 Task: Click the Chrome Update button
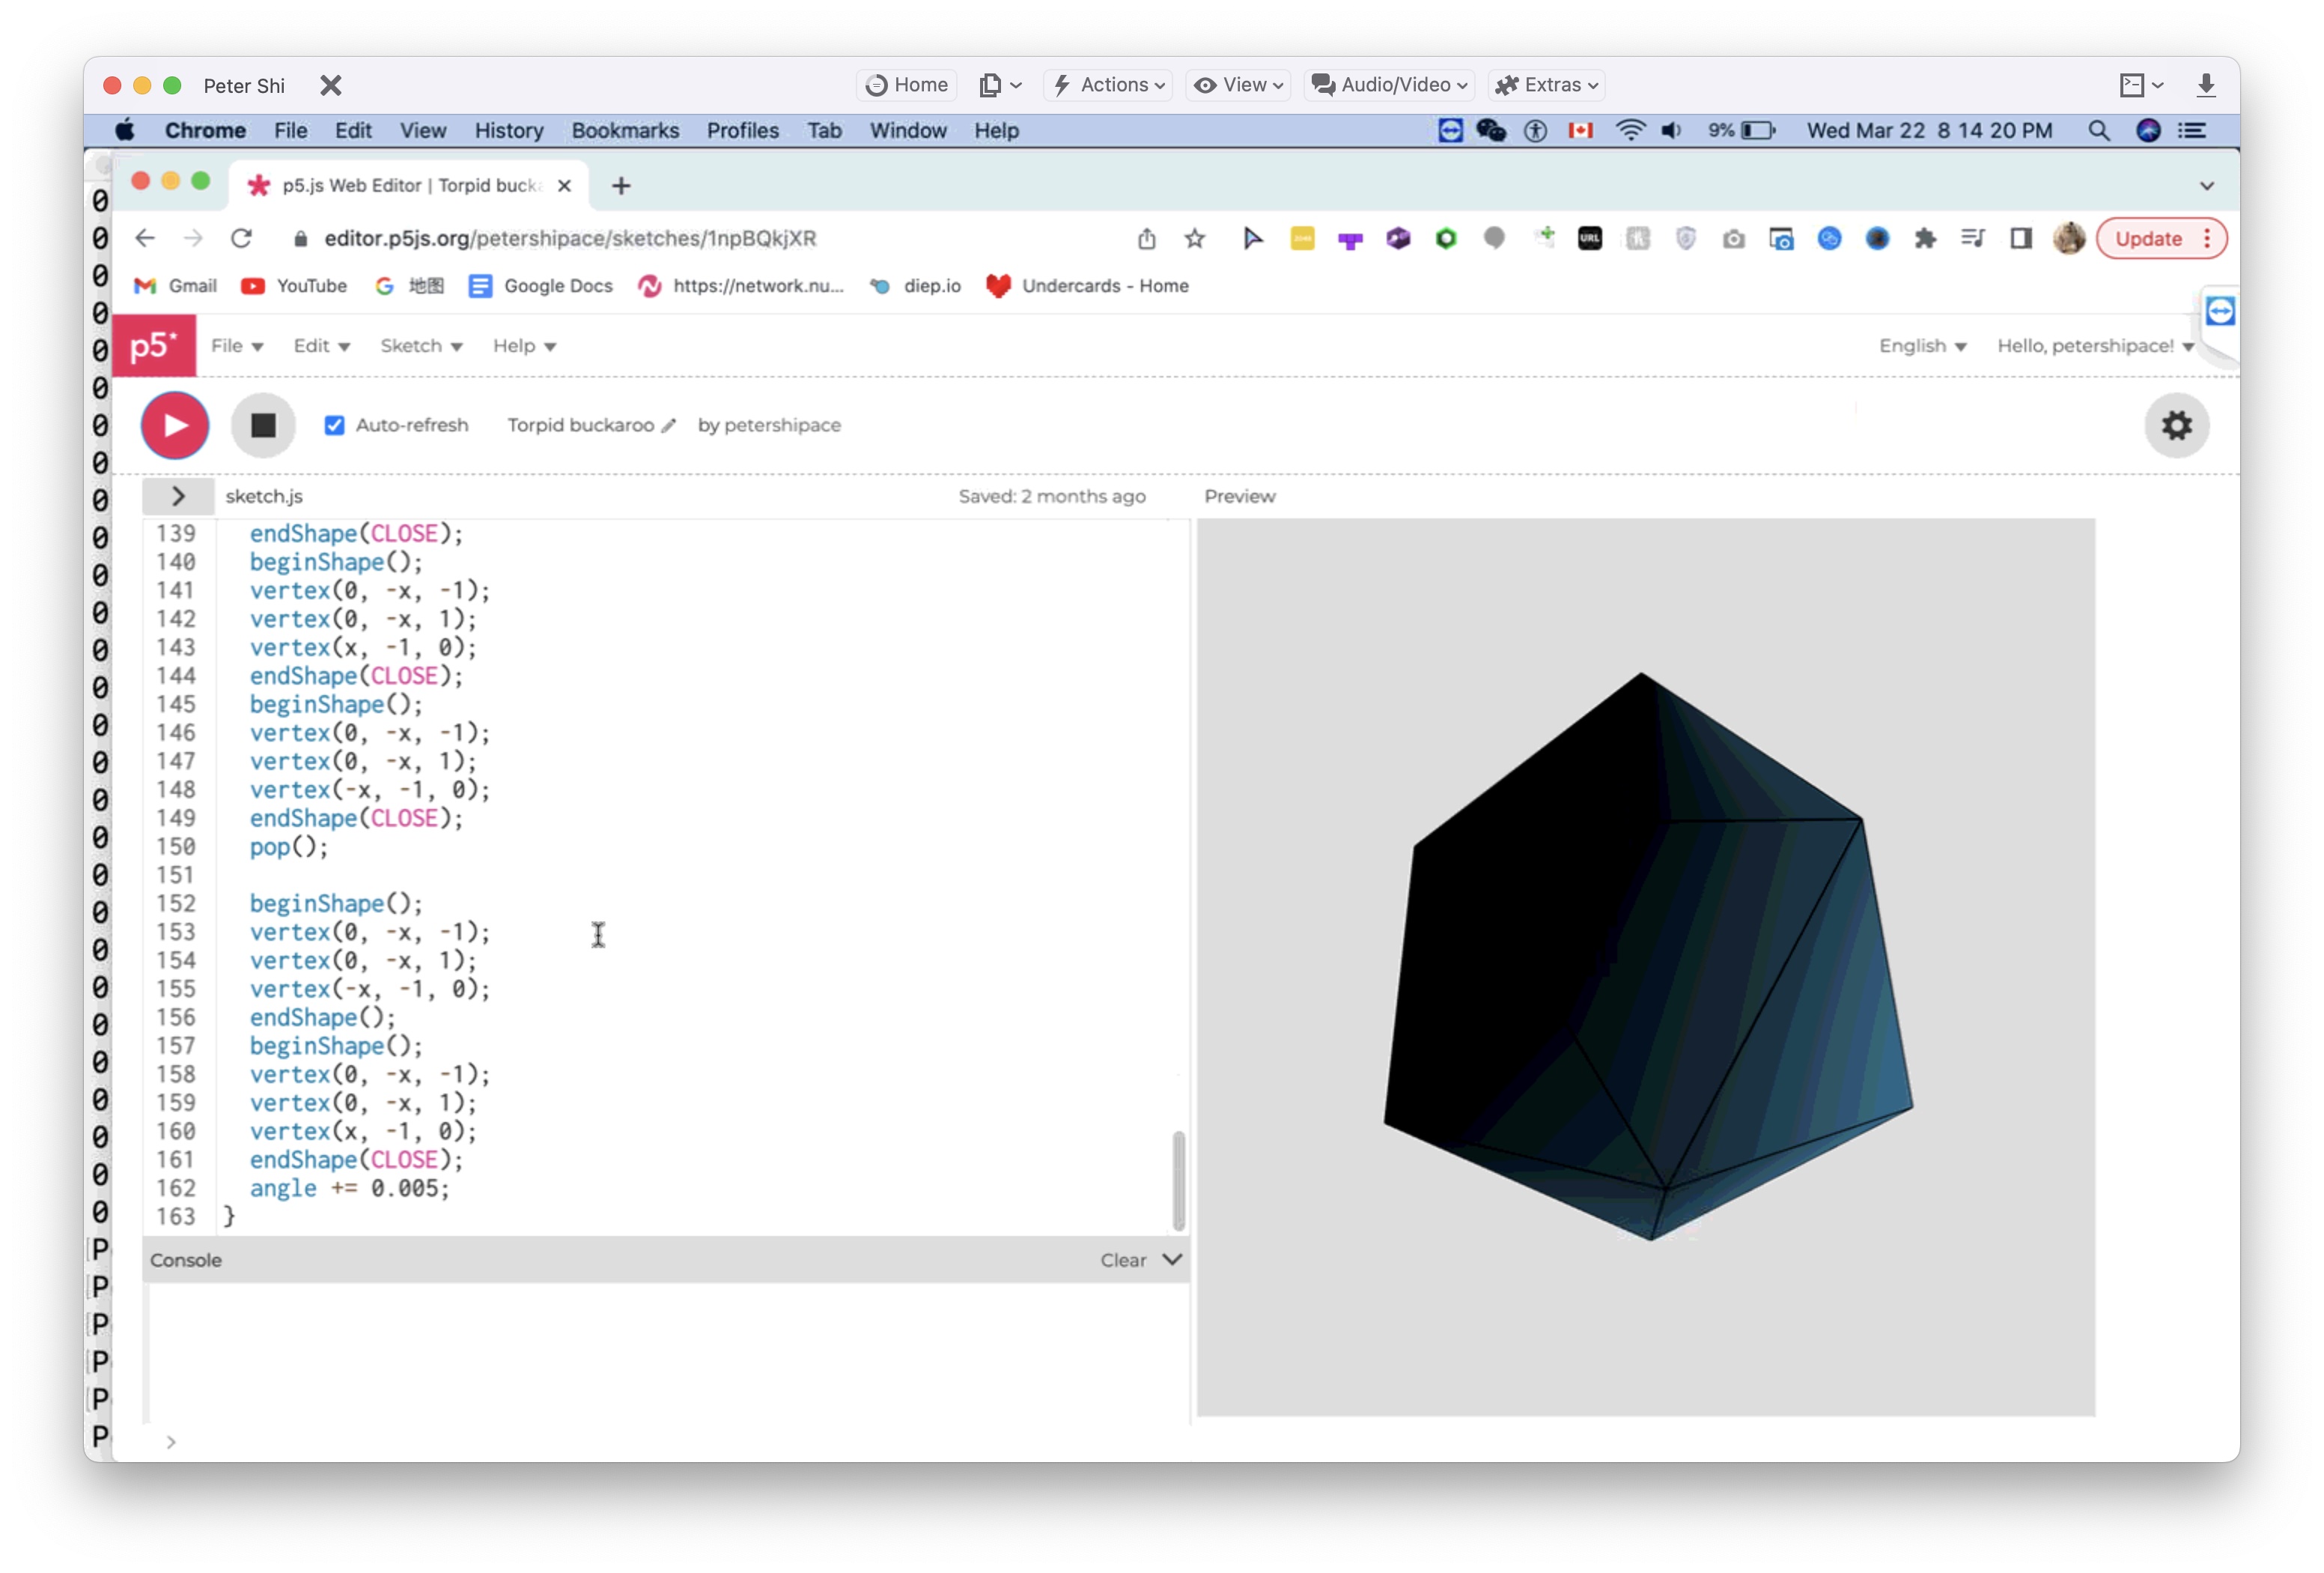2161,238
